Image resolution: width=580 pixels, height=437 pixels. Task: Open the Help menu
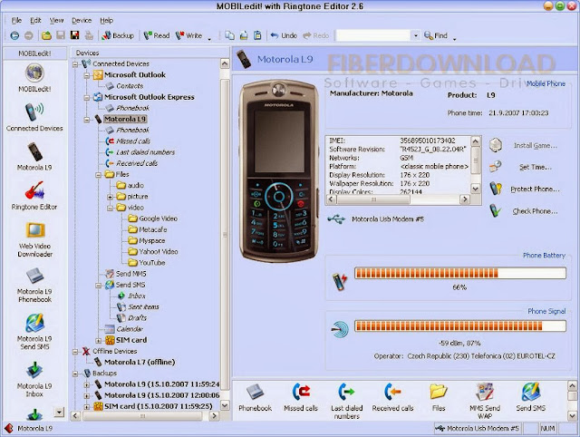coord(107,20)
